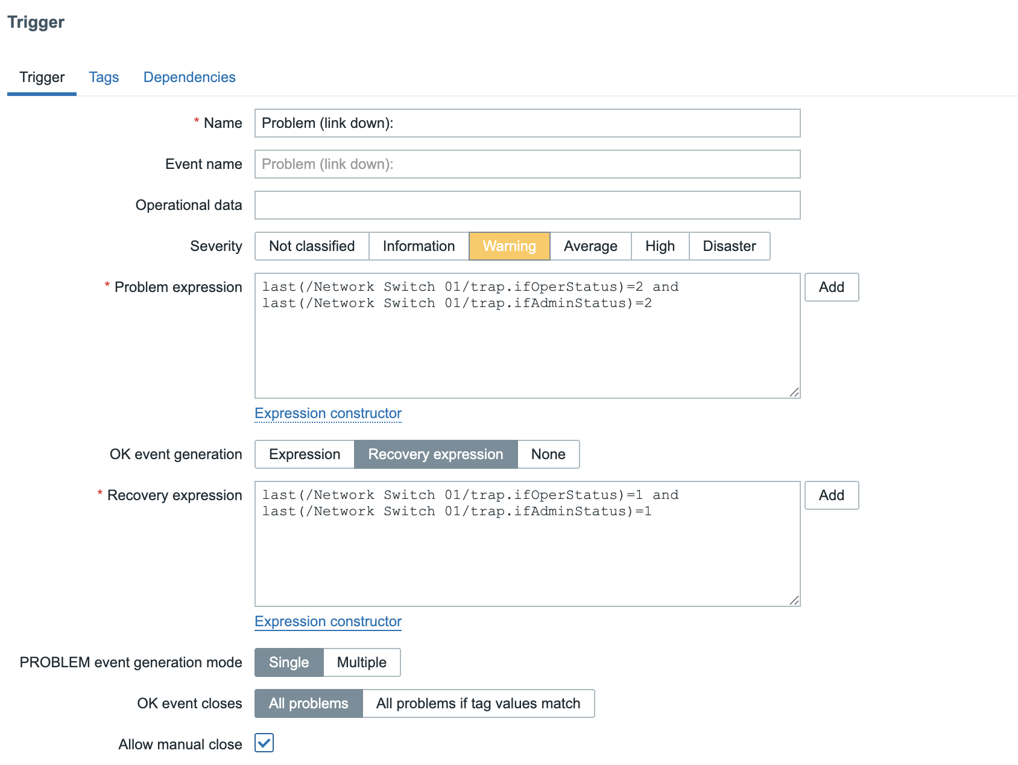Set OK event generation to Expression
This screenshot has height=765, width=1018.
[304, 454]
